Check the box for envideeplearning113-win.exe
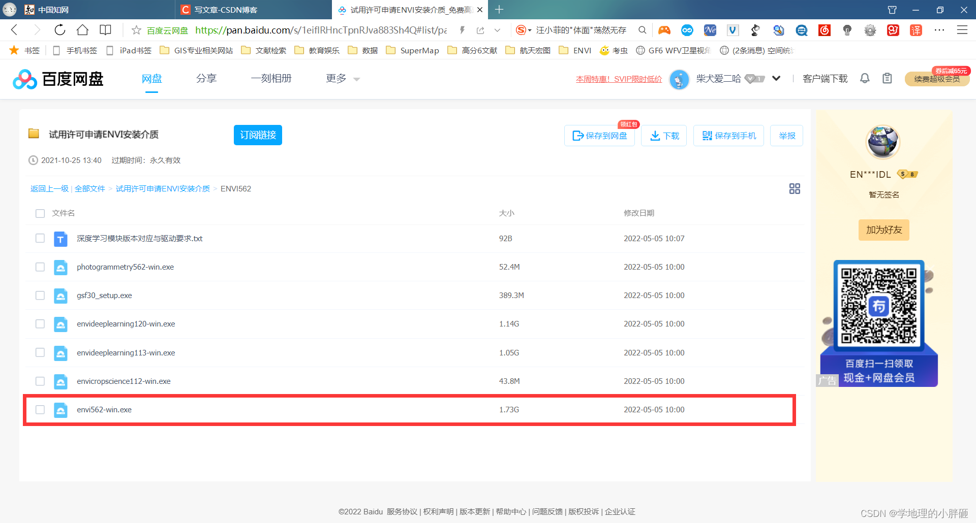The image size is (976, 523). (40, 352)
